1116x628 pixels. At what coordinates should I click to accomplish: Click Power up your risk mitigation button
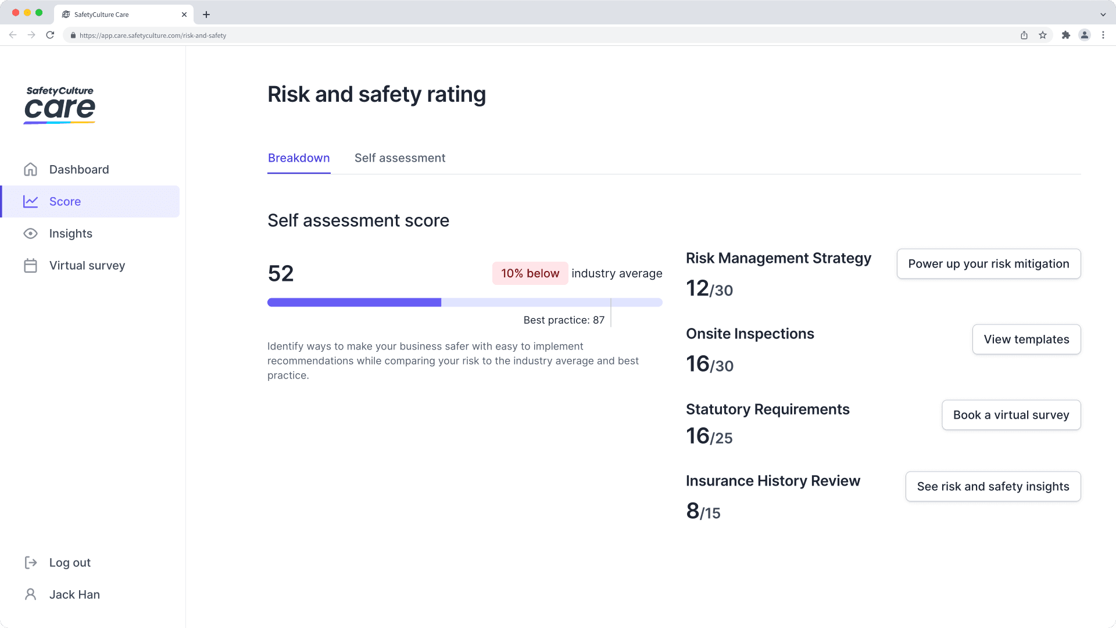coord(989,263)
